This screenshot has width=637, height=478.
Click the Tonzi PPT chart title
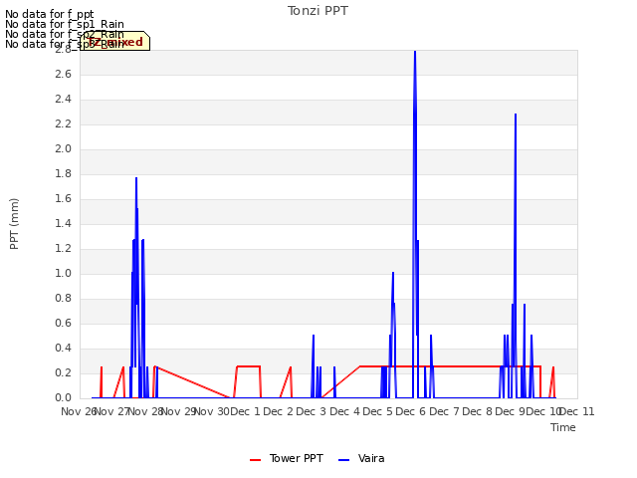click(318, 11)
